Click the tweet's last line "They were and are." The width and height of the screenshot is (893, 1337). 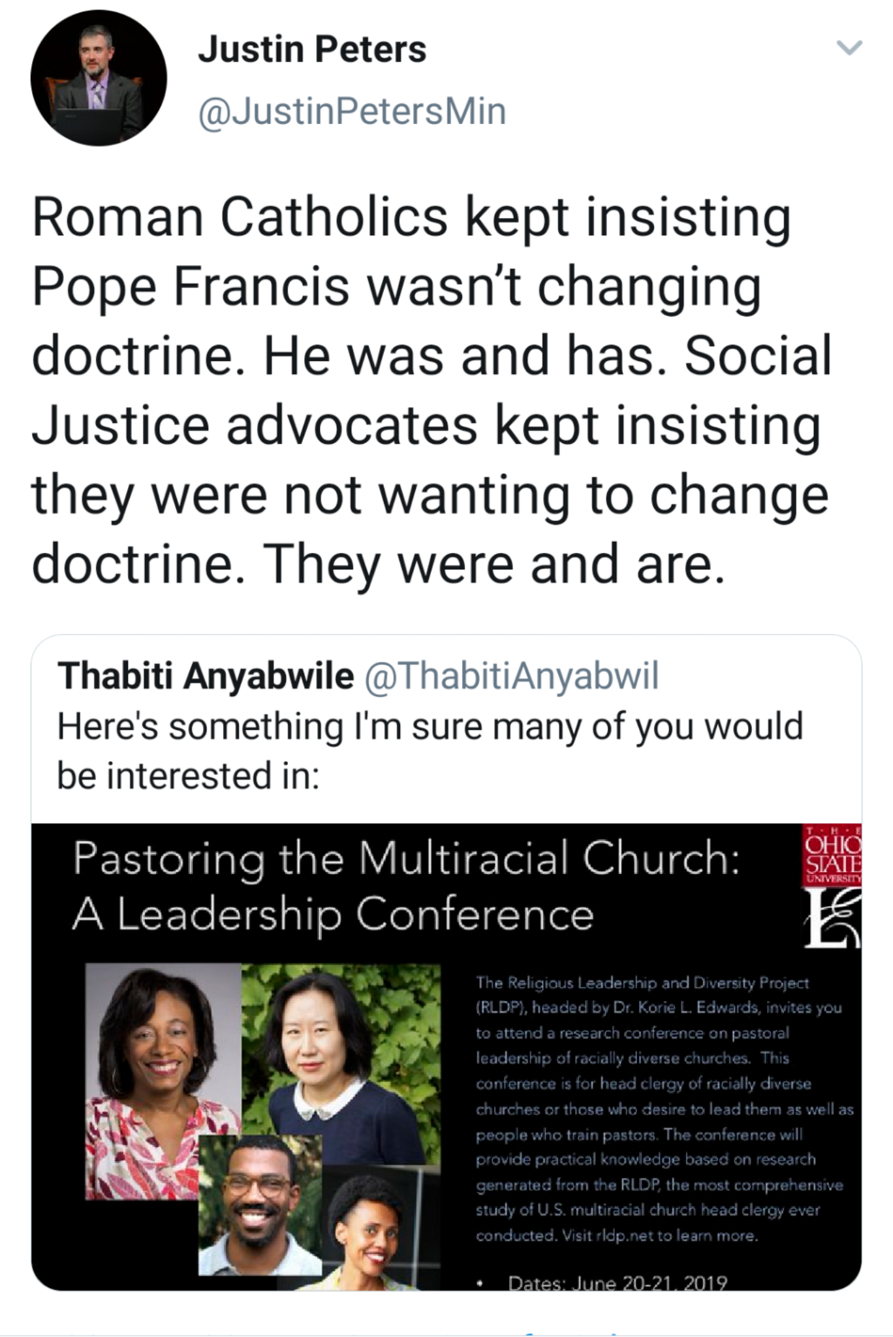pyautogui.click(x=496, y=565)
